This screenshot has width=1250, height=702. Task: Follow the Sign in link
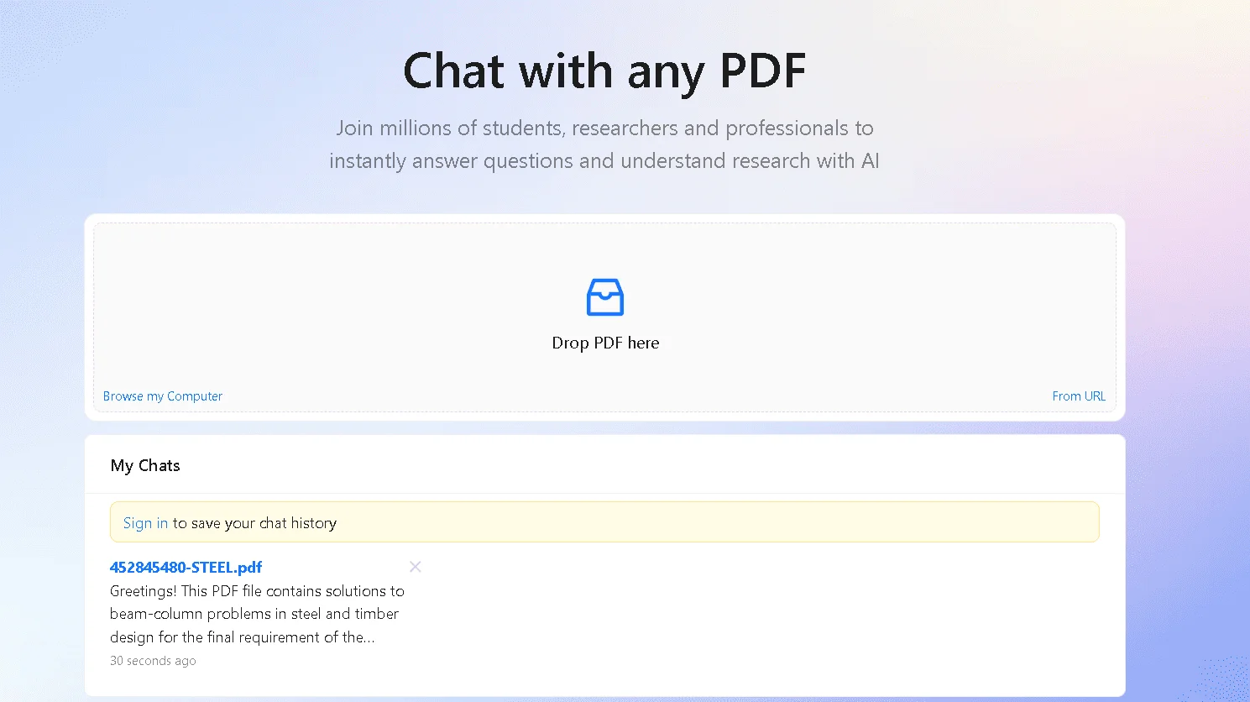tap(145, 523)
